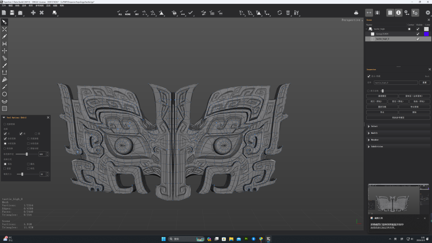Select the tubes chain-link tool in left toolbar
This screenshot has height=243, width=432.
(x=4, y=58)
